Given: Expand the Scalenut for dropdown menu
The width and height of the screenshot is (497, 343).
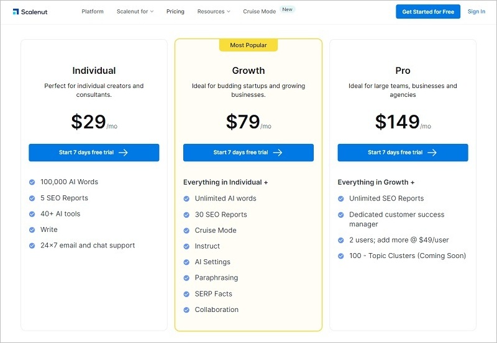Looking at the screenshot, I should click(x=135, y=12).
